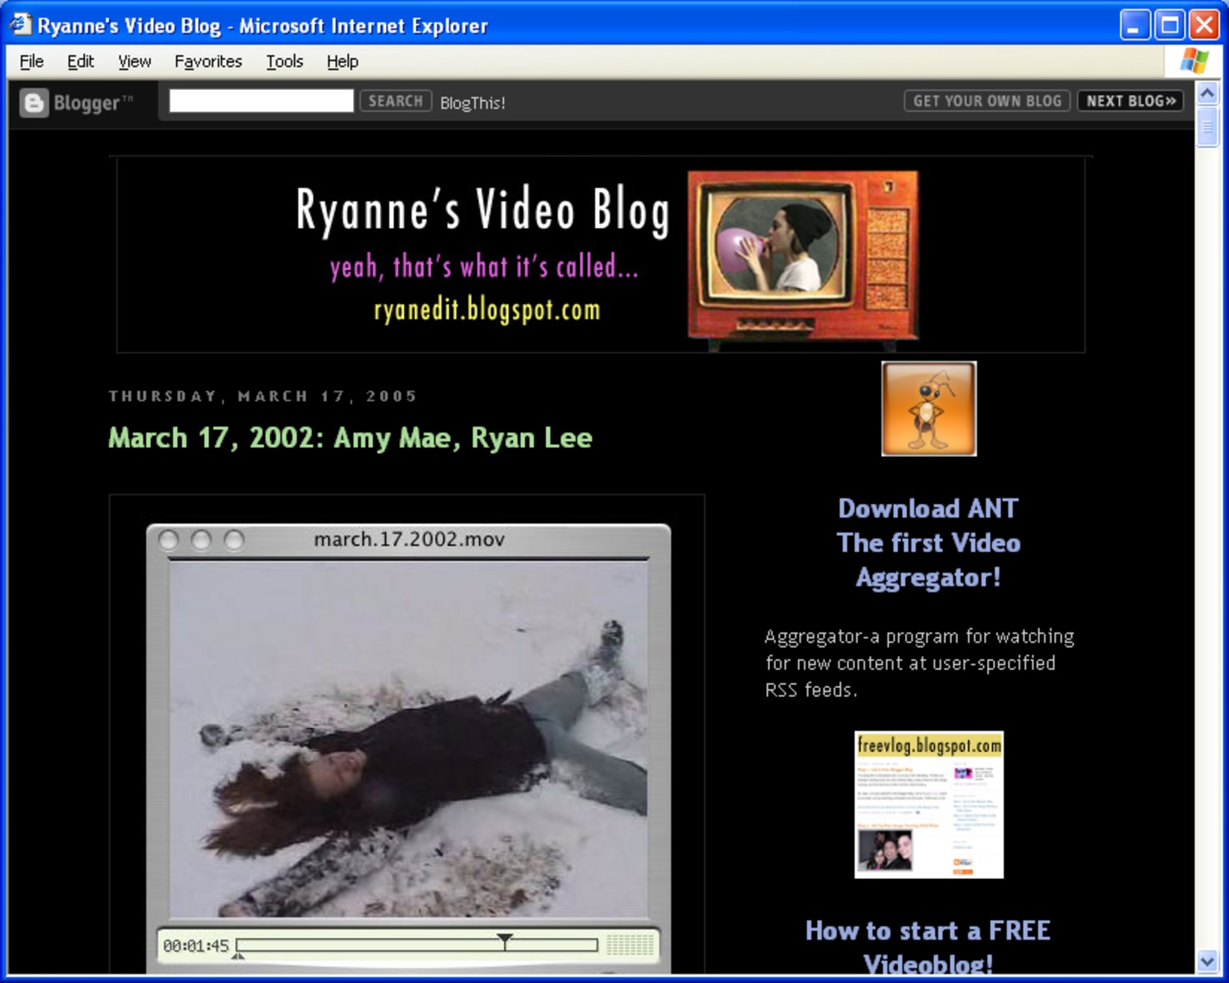Click the BlogThis! link
This screenshot has width=1229, height=983.
click(472, 103)
